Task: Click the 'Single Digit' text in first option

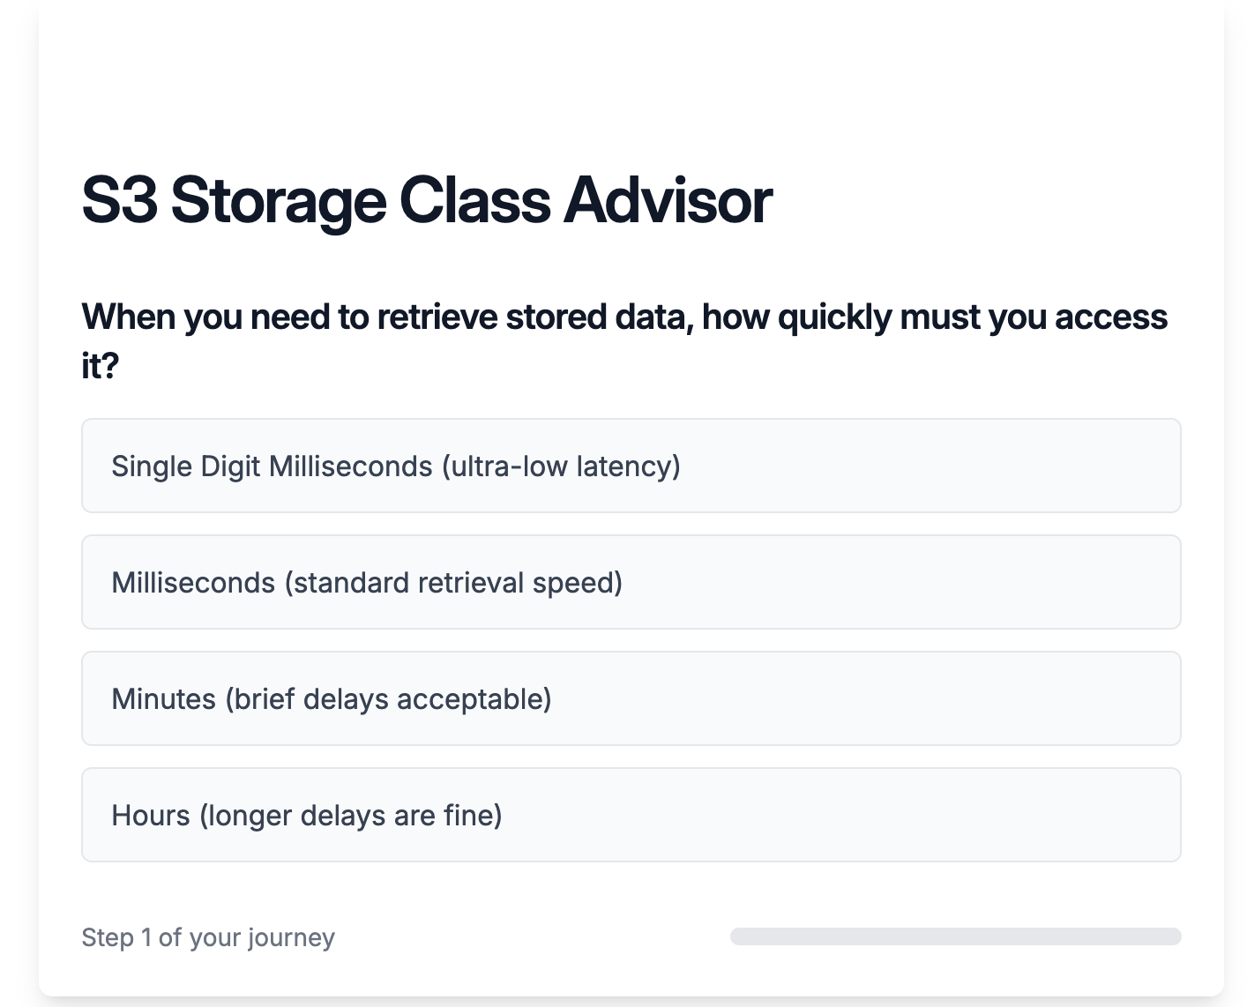Action: pyautogui.click(x=186, y=466)
